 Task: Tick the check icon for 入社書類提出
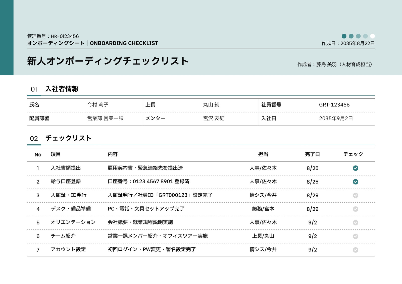click(x=355, y=168)
